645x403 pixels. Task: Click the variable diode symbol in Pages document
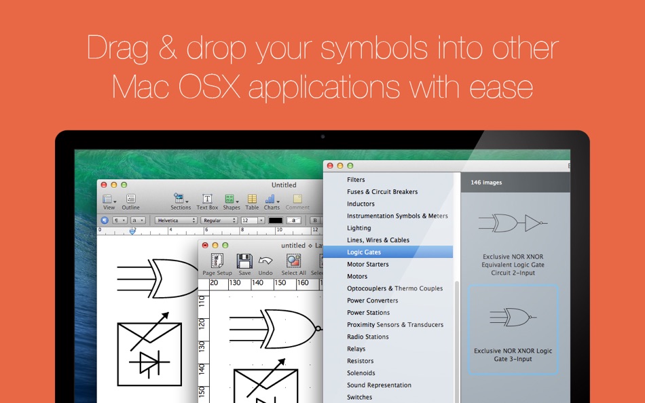pos(150,349)
